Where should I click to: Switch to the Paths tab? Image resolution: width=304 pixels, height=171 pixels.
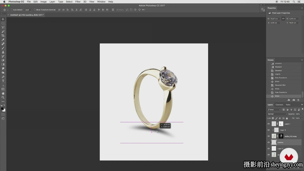tap(288, 105)
